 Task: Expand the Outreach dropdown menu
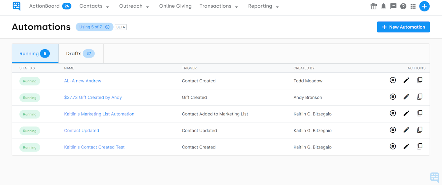[134, 6]
